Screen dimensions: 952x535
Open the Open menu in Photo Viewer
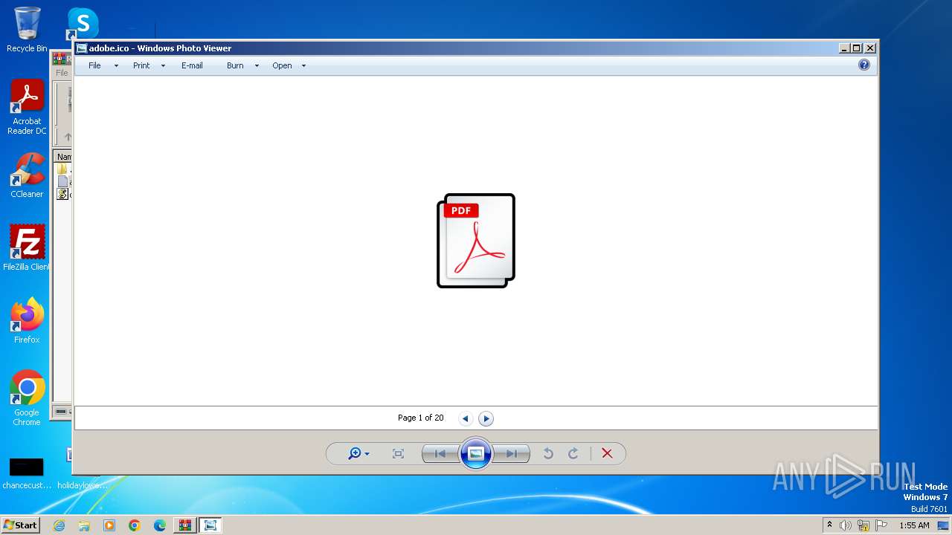pos(282,65)
